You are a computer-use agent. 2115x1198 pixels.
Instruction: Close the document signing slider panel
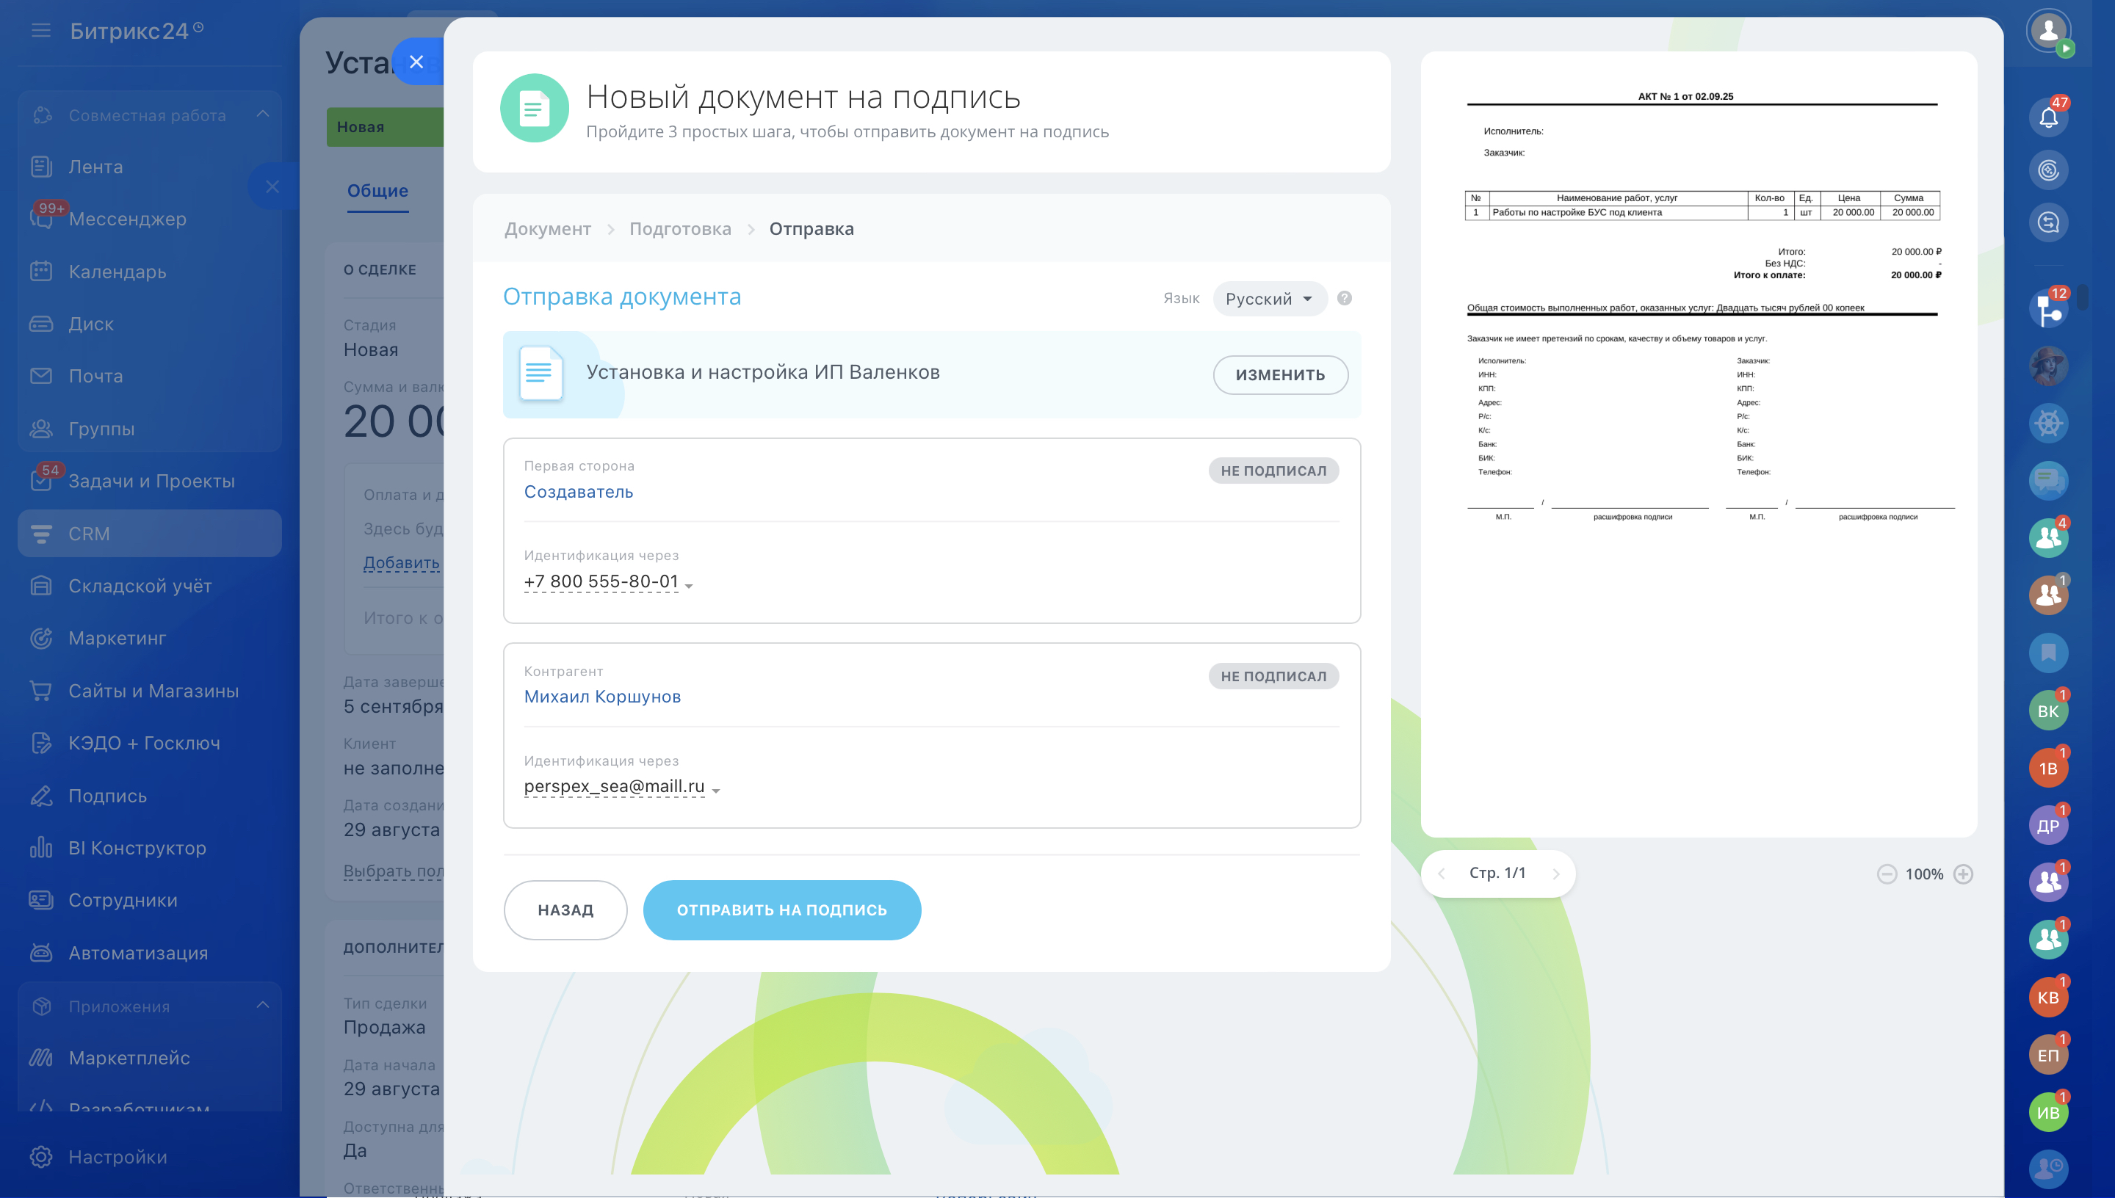[x=416, y=62]
